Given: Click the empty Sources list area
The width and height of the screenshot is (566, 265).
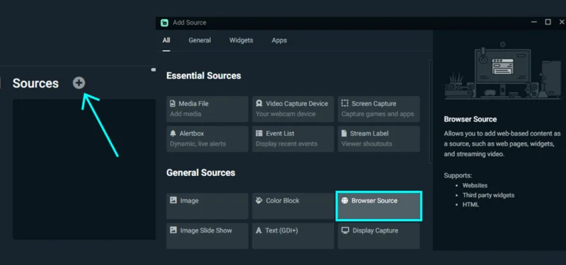Looking at the screenshot, I should point(84,169).
